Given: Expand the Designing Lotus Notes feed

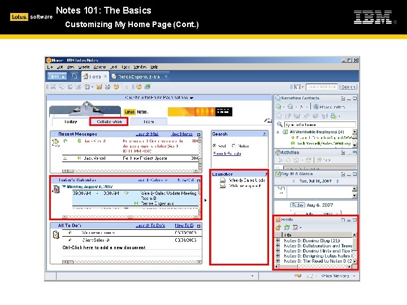Looking at the screenshot, I should (x=278, y=256).
